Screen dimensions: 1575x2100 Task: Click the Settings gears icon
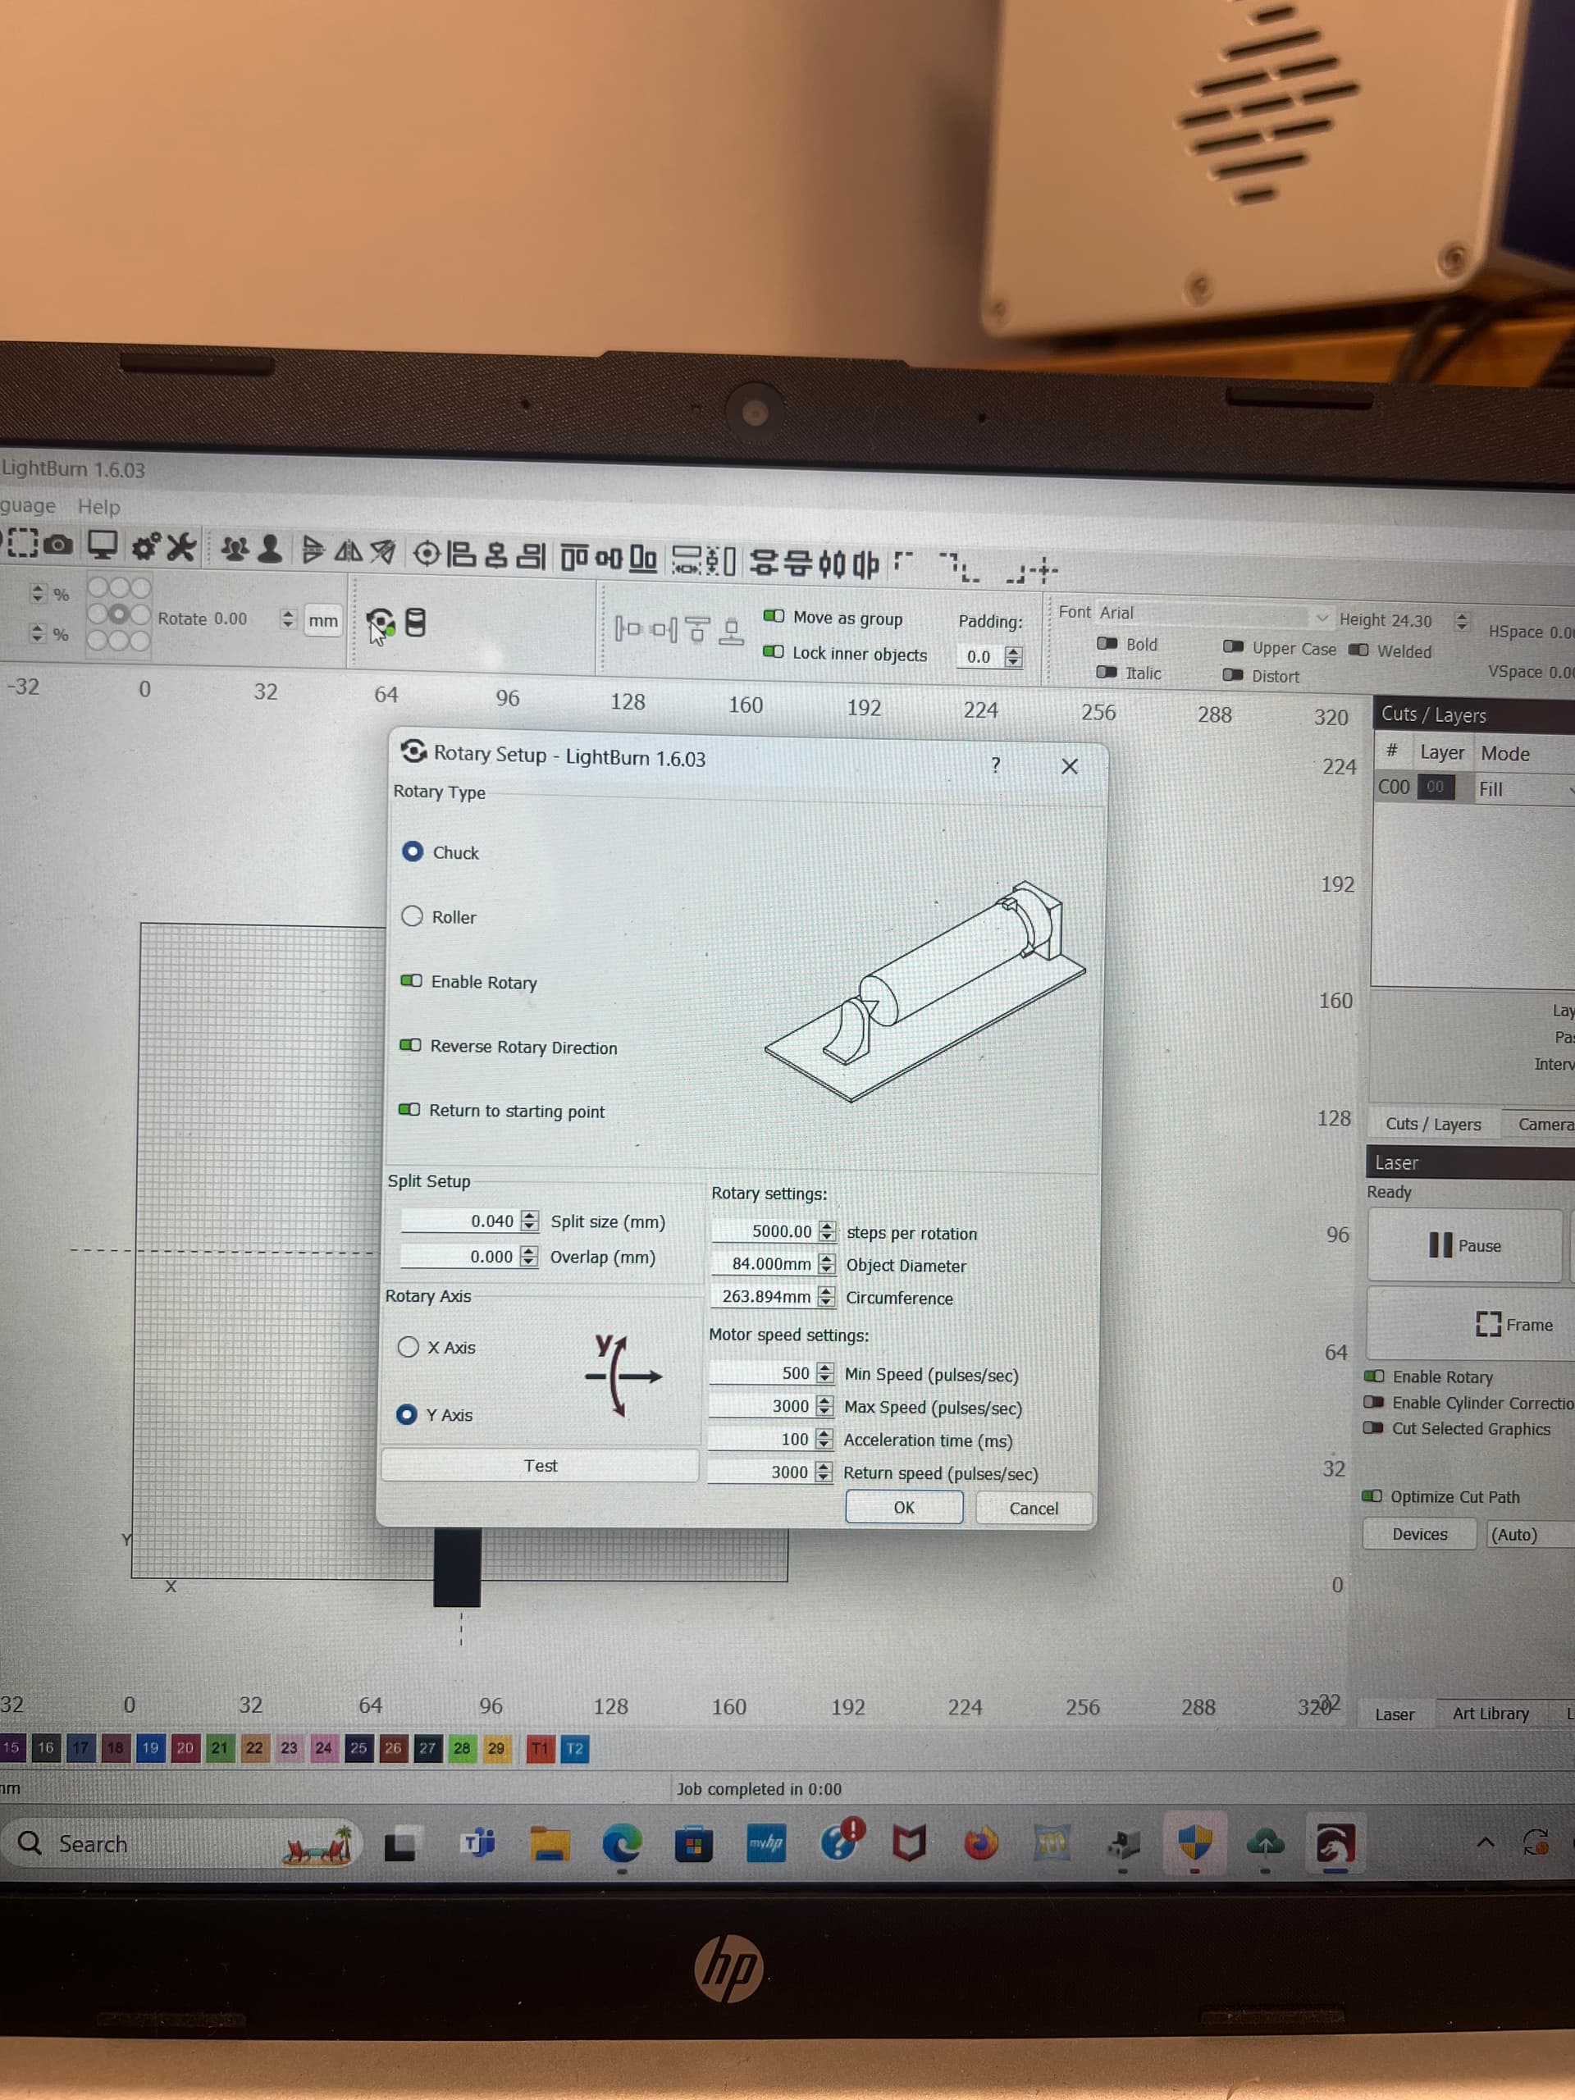coord(146,547)
